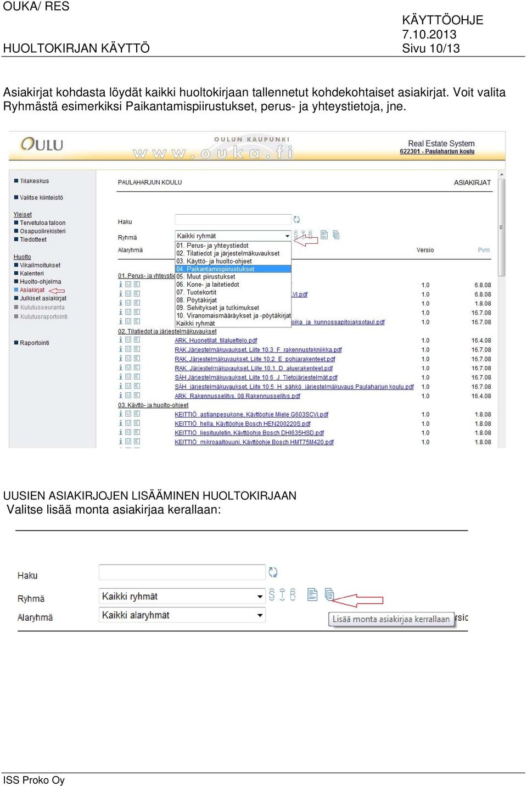Click Huolto heading in the sidebar
This screenshot has width=527, height=786.
pos(22,257)
